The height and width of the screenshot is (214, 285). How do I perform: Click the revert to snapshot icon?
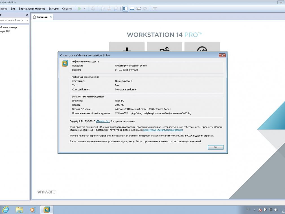pos(109,9)
